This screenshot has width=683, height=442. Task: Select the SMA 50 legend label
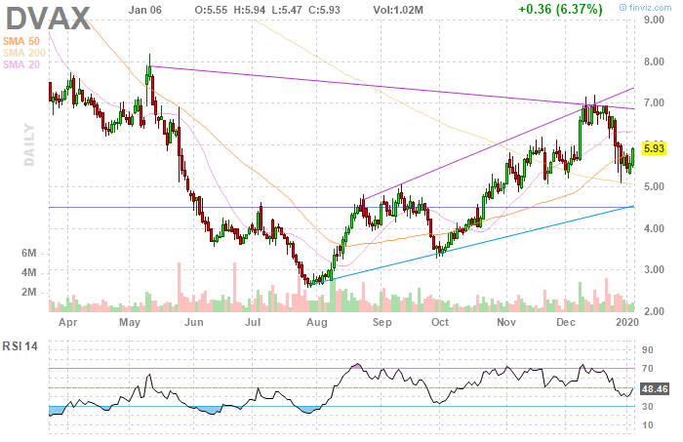(x=21, y=41)
